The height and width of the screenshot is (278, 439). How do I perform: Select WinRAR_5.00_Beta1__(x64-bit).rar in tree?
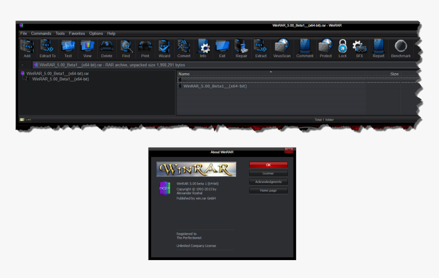57,74
